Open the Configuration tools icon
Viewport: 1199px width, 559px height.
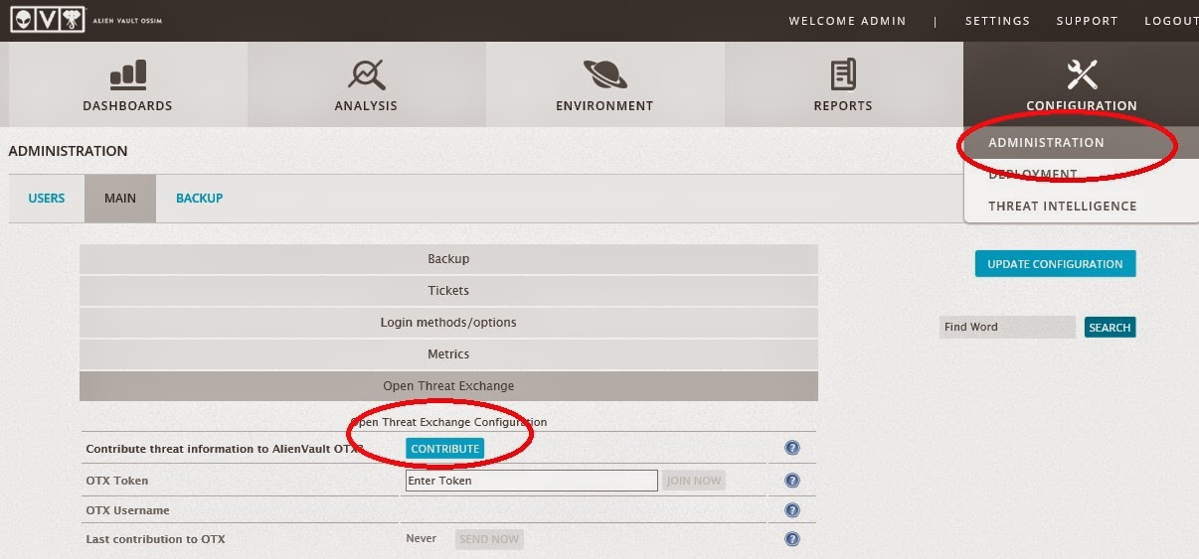pos(1081,74)
